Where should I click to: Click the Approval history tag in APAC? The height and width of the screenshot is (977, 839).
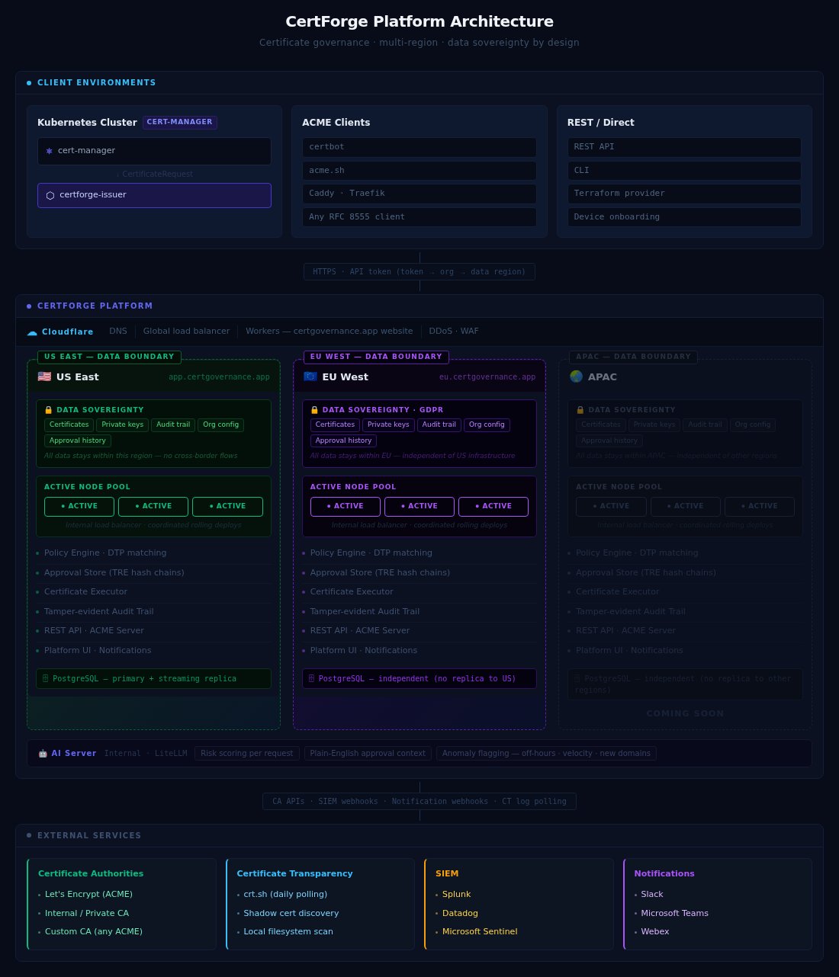(609, 440)
